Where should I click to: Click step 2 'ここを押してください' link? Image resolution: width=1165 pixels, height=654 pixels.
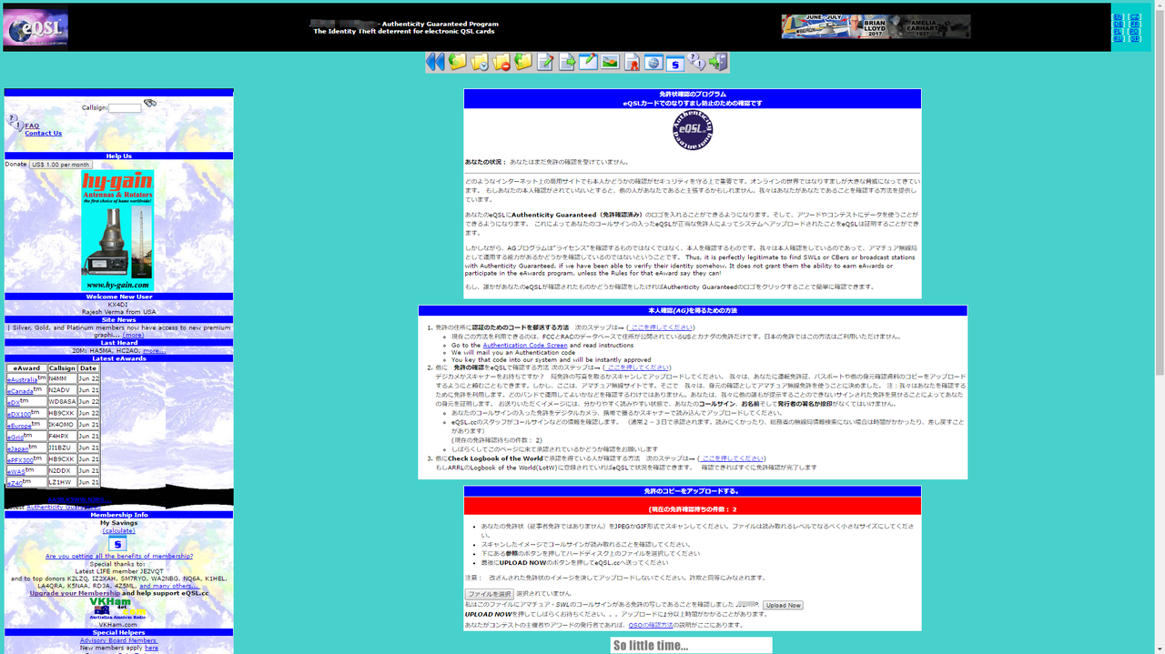636,368
